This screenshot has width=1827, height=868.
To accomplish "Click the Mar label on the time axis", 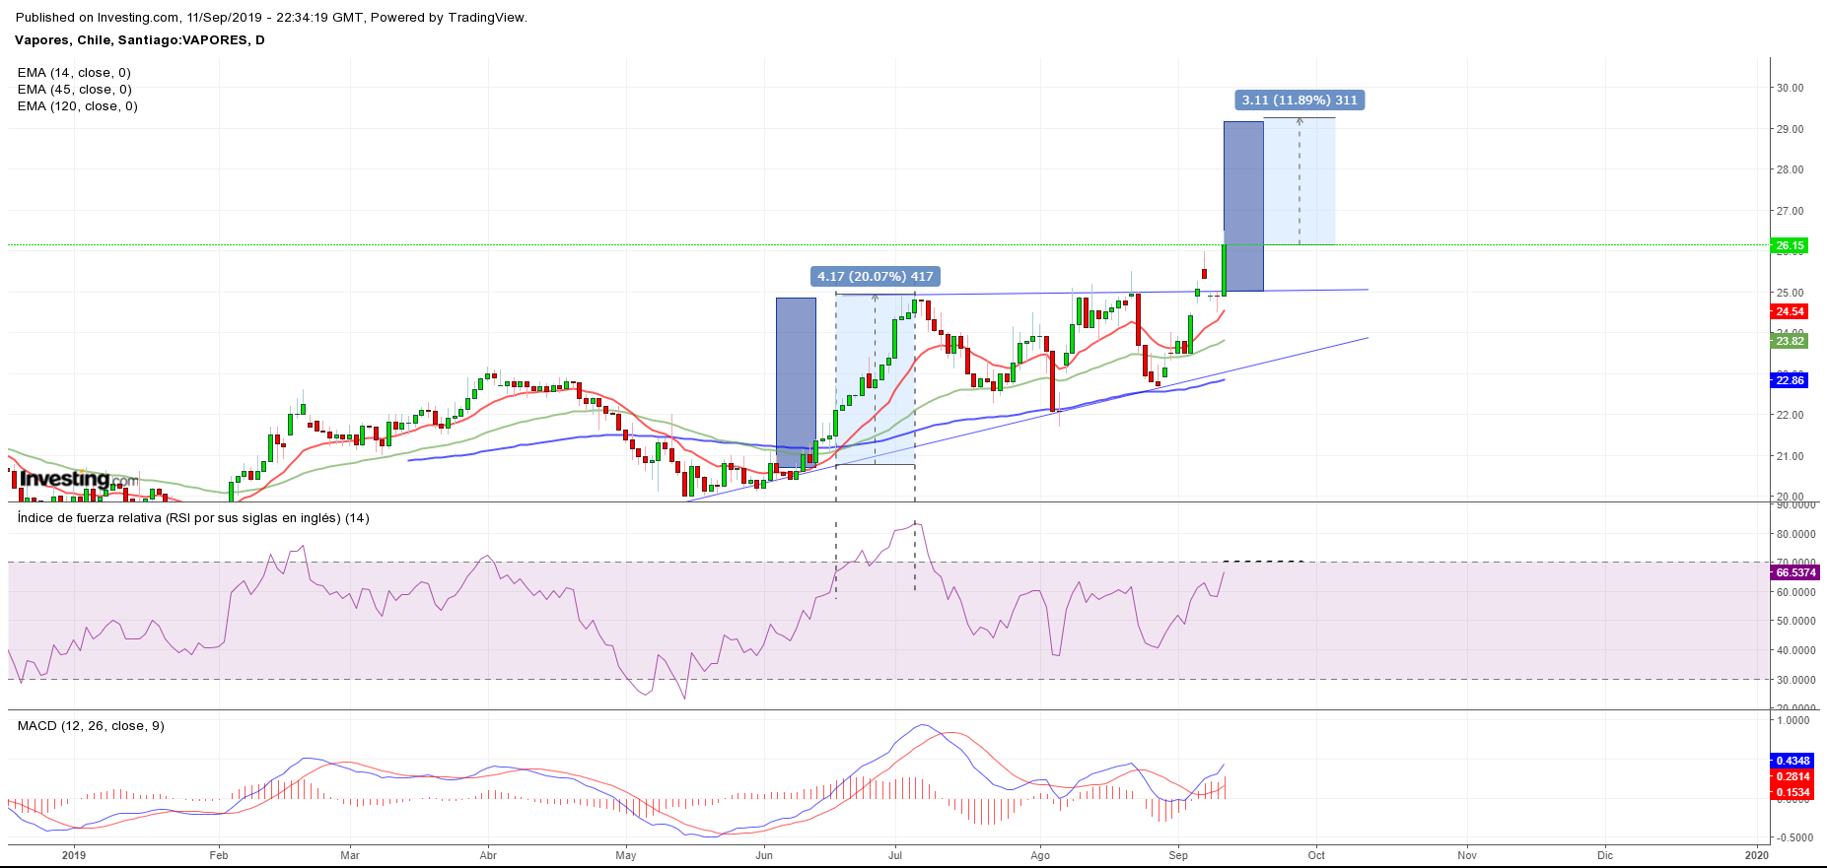I will 350,855.
